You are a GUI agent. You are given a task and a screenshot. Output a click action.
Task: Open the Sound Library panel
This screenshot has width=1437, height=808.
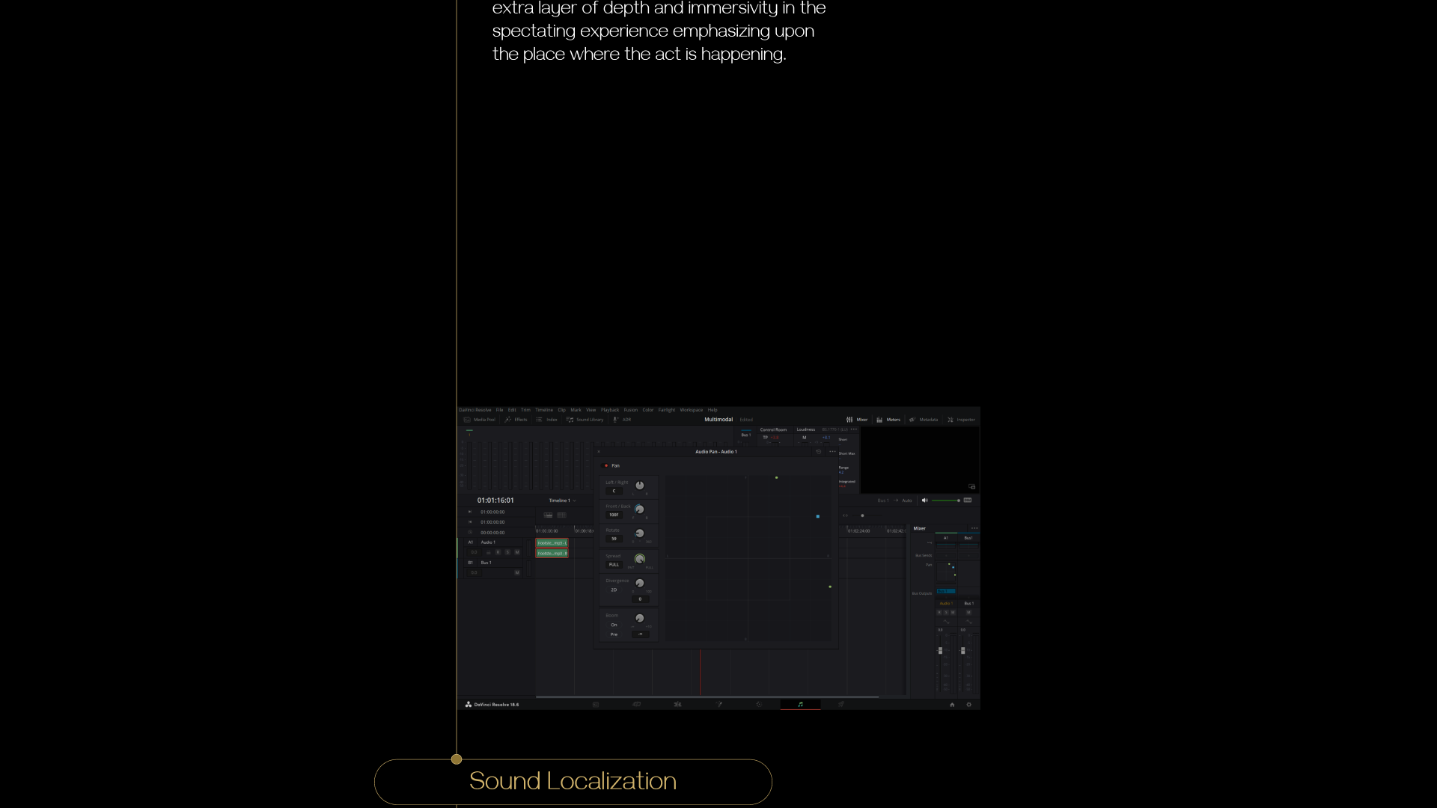pyautogui.click(x=585, y=420)
